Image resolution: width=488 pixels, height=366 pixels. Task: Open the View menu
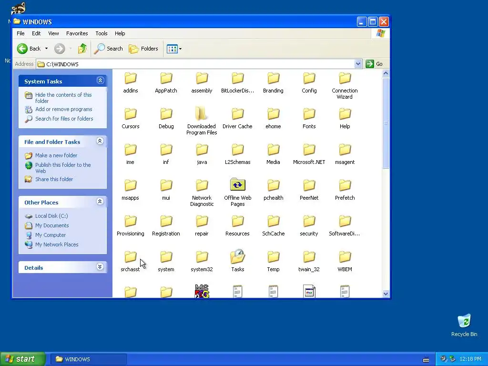pos(53,33)
